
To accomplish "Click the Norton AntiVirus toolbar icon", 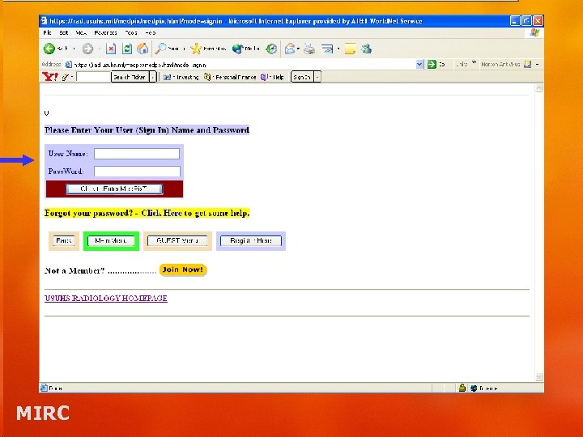I will pyautogui.click(x=527, y=64).
